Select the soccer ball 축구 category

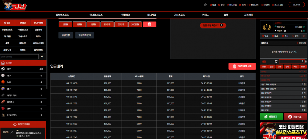point(23,69)
